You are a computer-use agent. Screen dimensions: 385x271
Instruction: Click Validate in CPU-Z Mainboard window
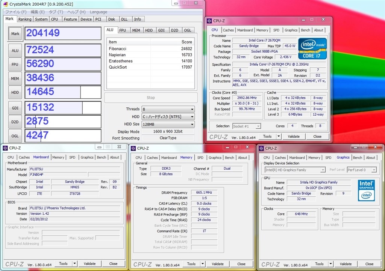click(89, 263)
